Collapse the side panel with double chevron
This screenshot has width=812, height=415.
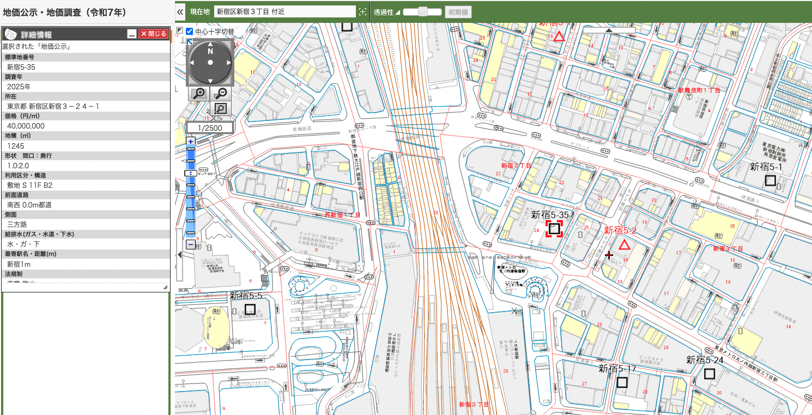[180, 11]
